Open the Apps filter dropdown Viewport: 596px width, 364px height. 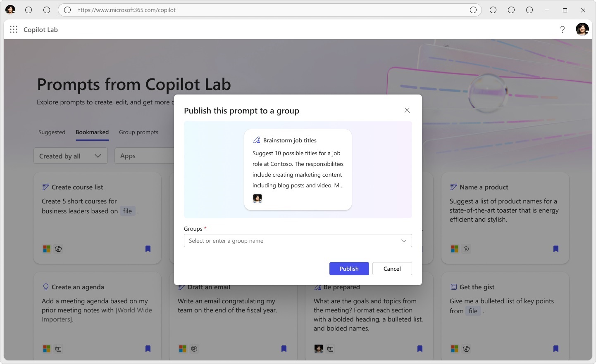pyautogui.click(x=145, y=156)
